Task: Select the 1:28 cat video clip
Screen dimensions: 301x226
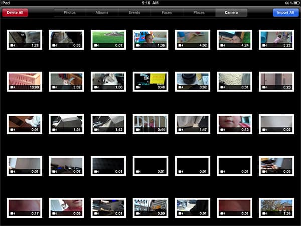Action: pos(25,40)
